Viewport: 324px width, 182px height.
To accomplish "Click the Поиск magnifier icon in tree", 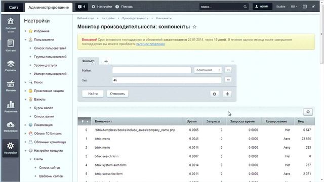I will click(30, 82).
